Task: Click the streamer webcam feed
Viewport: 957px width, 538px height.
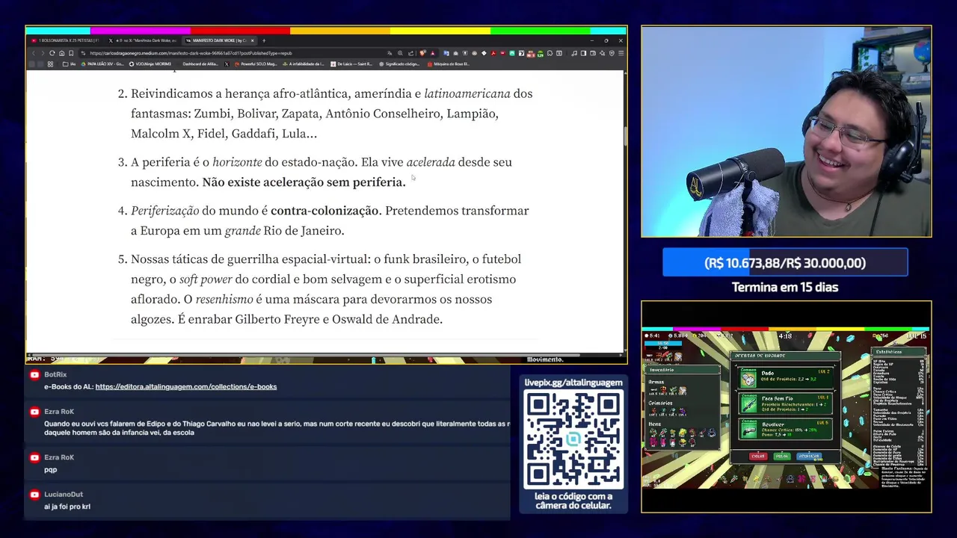Action: [x=786, y=132]
